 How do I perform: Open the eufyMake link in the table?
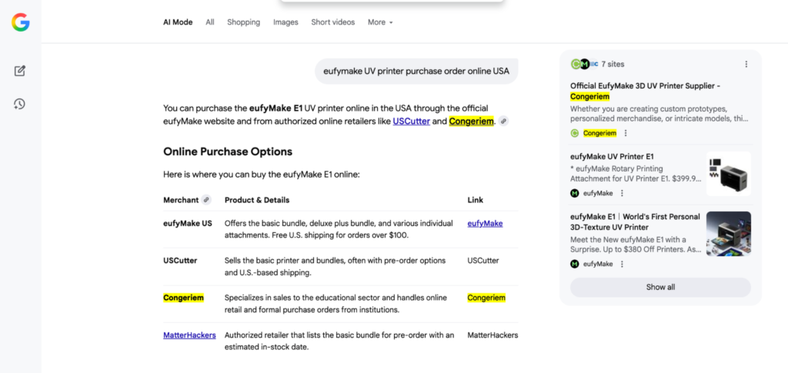tap(485, 223)
